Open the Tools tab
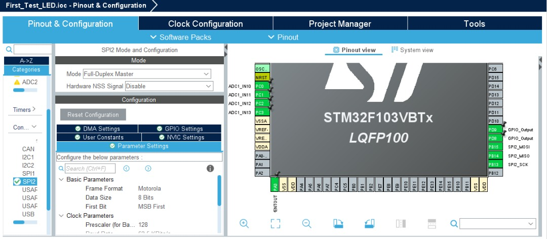 (x=474, y=24)
